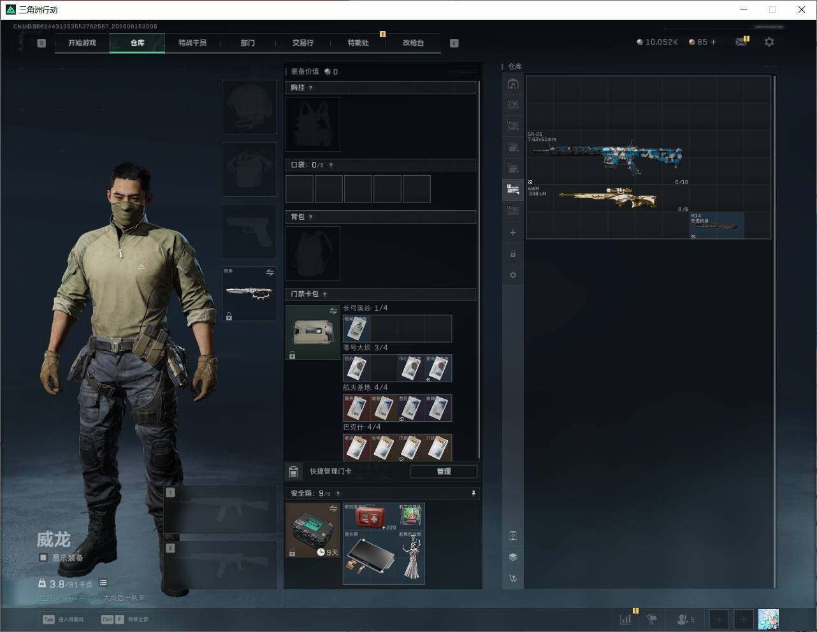Screen dimensions: 817x632
Task: Switch to the 改枪台 tab
Action: [413, 43]
